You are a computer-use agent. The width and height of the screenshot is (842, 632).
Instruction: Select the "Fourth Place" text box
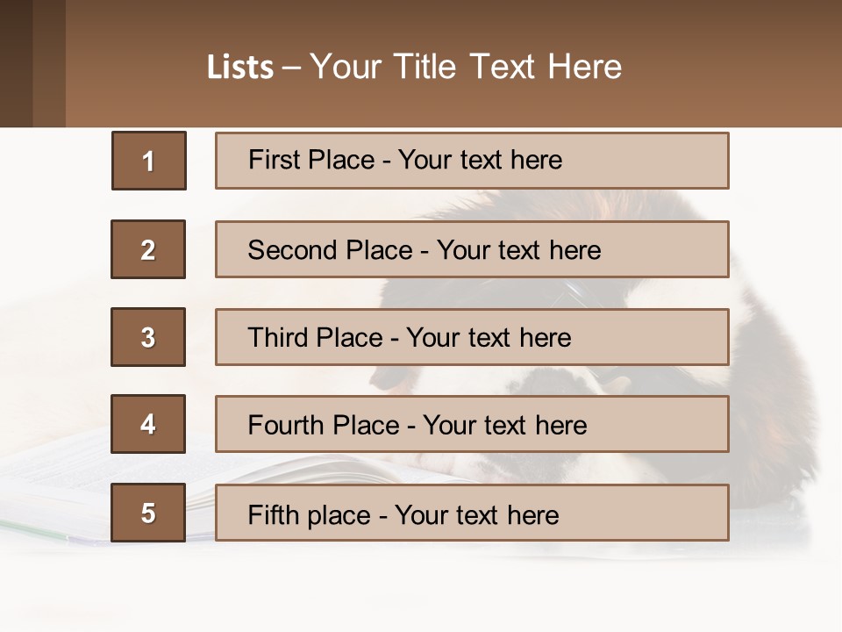(x=472, y=425)
